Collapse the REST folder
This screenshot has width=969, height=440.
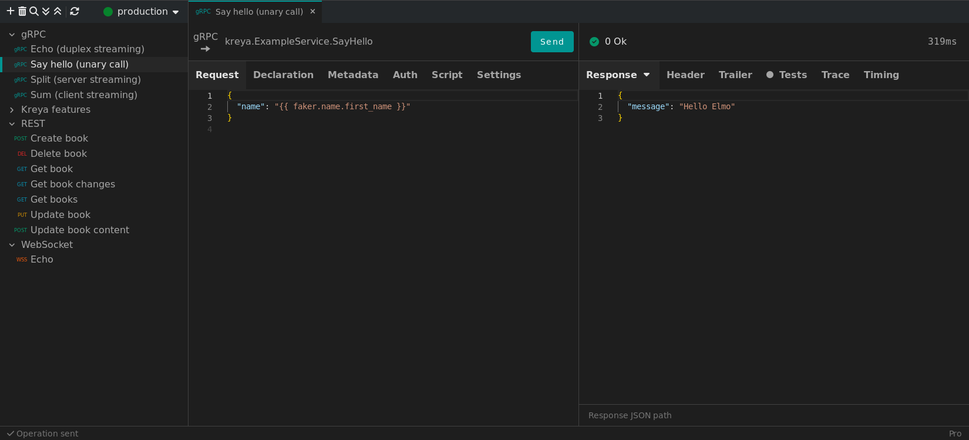(x=12, y=124)
